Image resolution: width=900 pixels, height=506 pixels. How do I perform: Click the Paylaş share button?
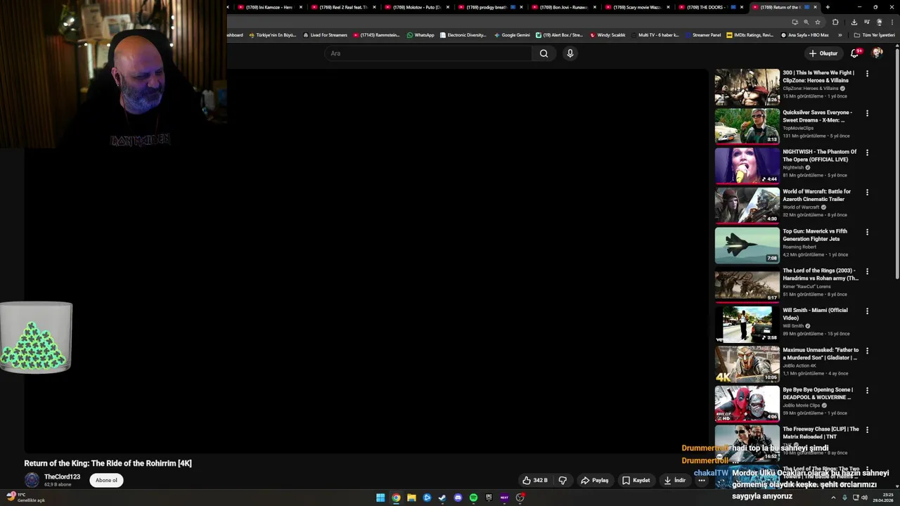click(594, 481)
